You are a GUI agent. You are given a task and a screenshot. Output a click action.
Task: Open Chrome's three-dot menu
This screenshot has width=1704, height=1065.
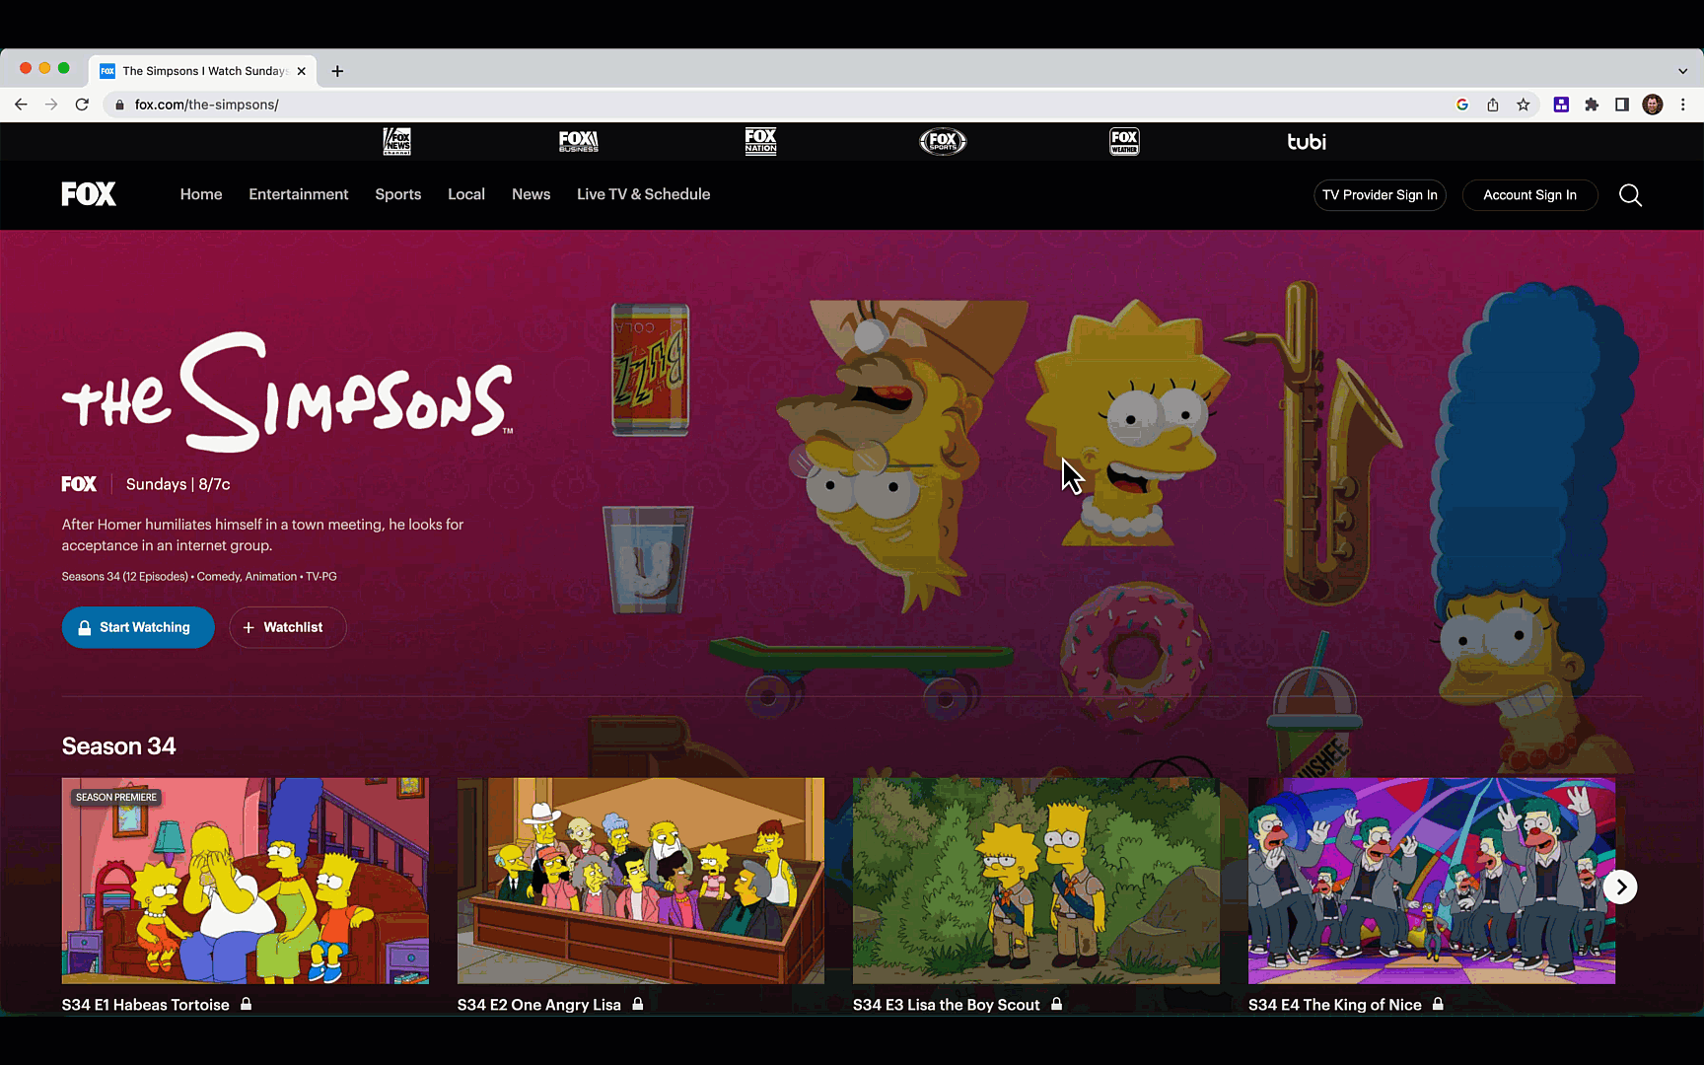1683,105
